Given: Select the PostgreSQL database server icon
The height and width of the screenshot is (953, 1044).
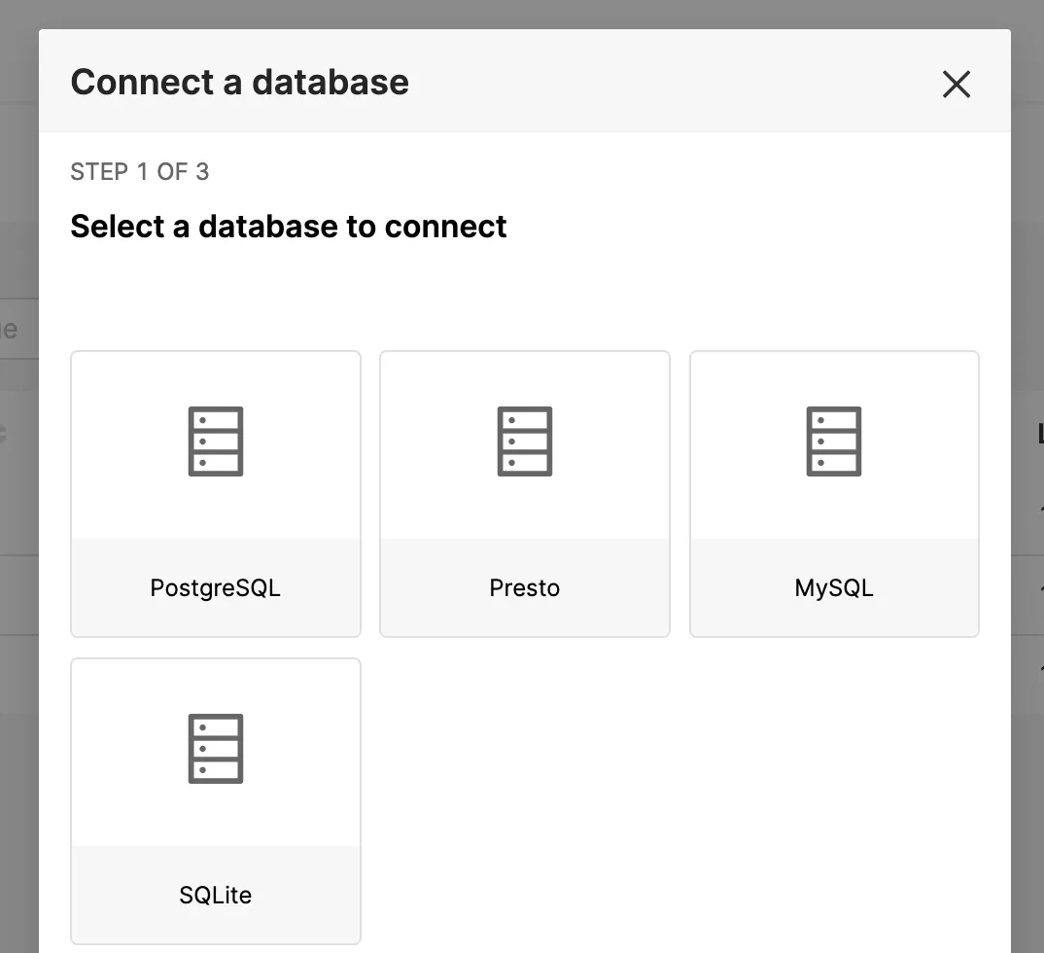Looking at the screenshot, I should click(215, 441).
